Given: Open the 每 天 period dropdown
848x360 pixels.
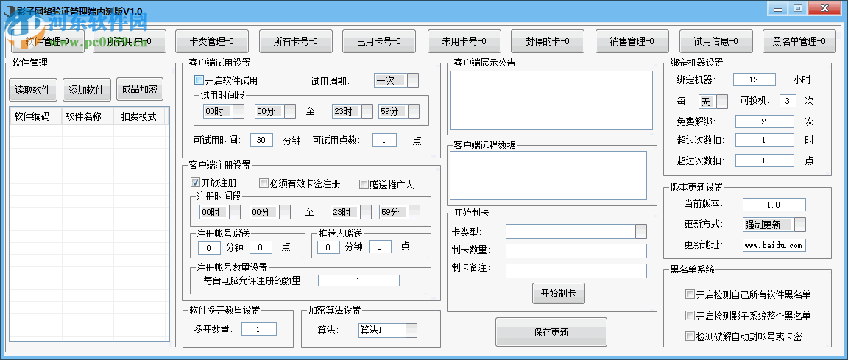Looking at the screenshot, I should click(x=713, y=101).
